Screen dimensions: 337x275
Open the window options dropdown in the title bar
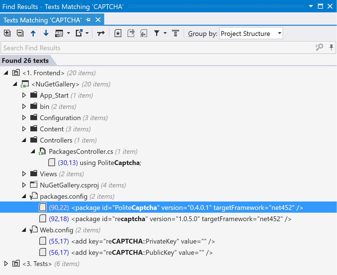pos(311,6)
